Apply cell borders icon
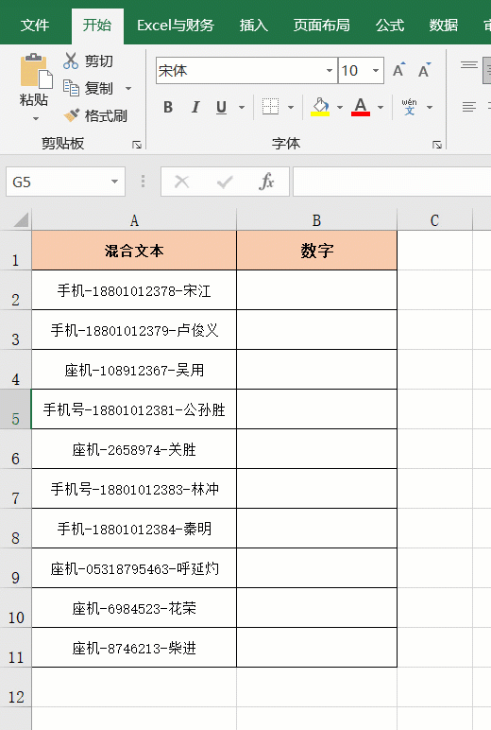The height and width of the screenshot is (730, 491). (x=270, y=107)
